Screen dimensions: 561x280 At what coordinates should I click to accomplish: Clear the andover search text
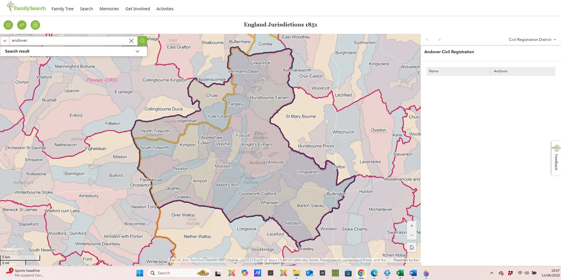click(x=131, y=41)
